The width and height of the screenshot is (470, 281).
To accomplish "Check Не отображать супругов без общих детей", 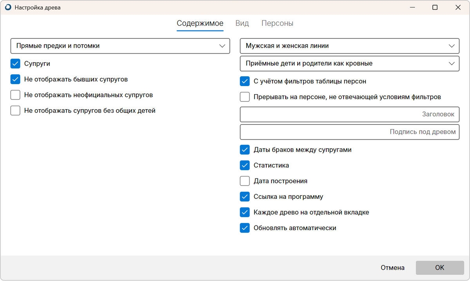I will (x=15, y=110).
